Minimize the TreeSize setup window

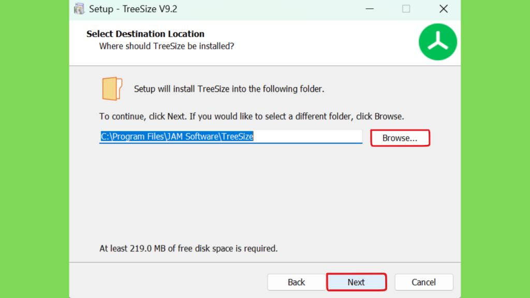point(370,9)
